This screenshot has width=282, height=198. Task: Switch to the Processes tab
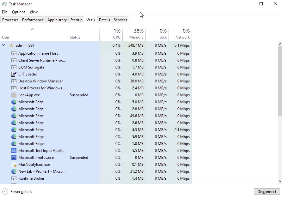pos(10,20)
